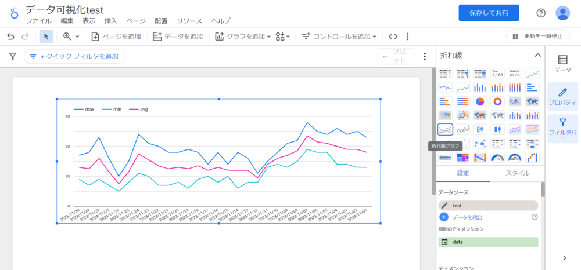Select the data date range dimension field
581x270 pixels.
tap(489, 242)
